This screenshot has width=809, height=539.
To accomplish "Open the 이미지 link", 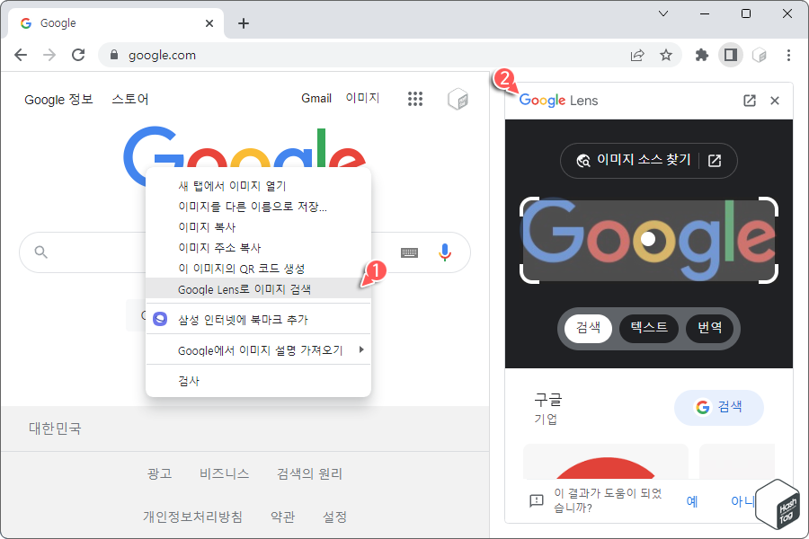I will 362,98.
